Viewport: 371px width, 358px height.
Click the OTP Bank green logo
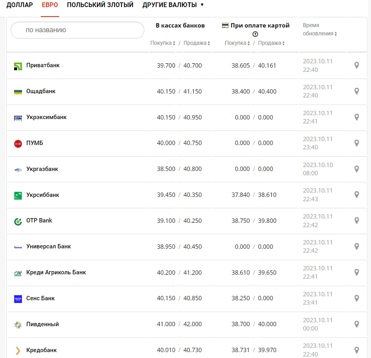tap(18, 221)
